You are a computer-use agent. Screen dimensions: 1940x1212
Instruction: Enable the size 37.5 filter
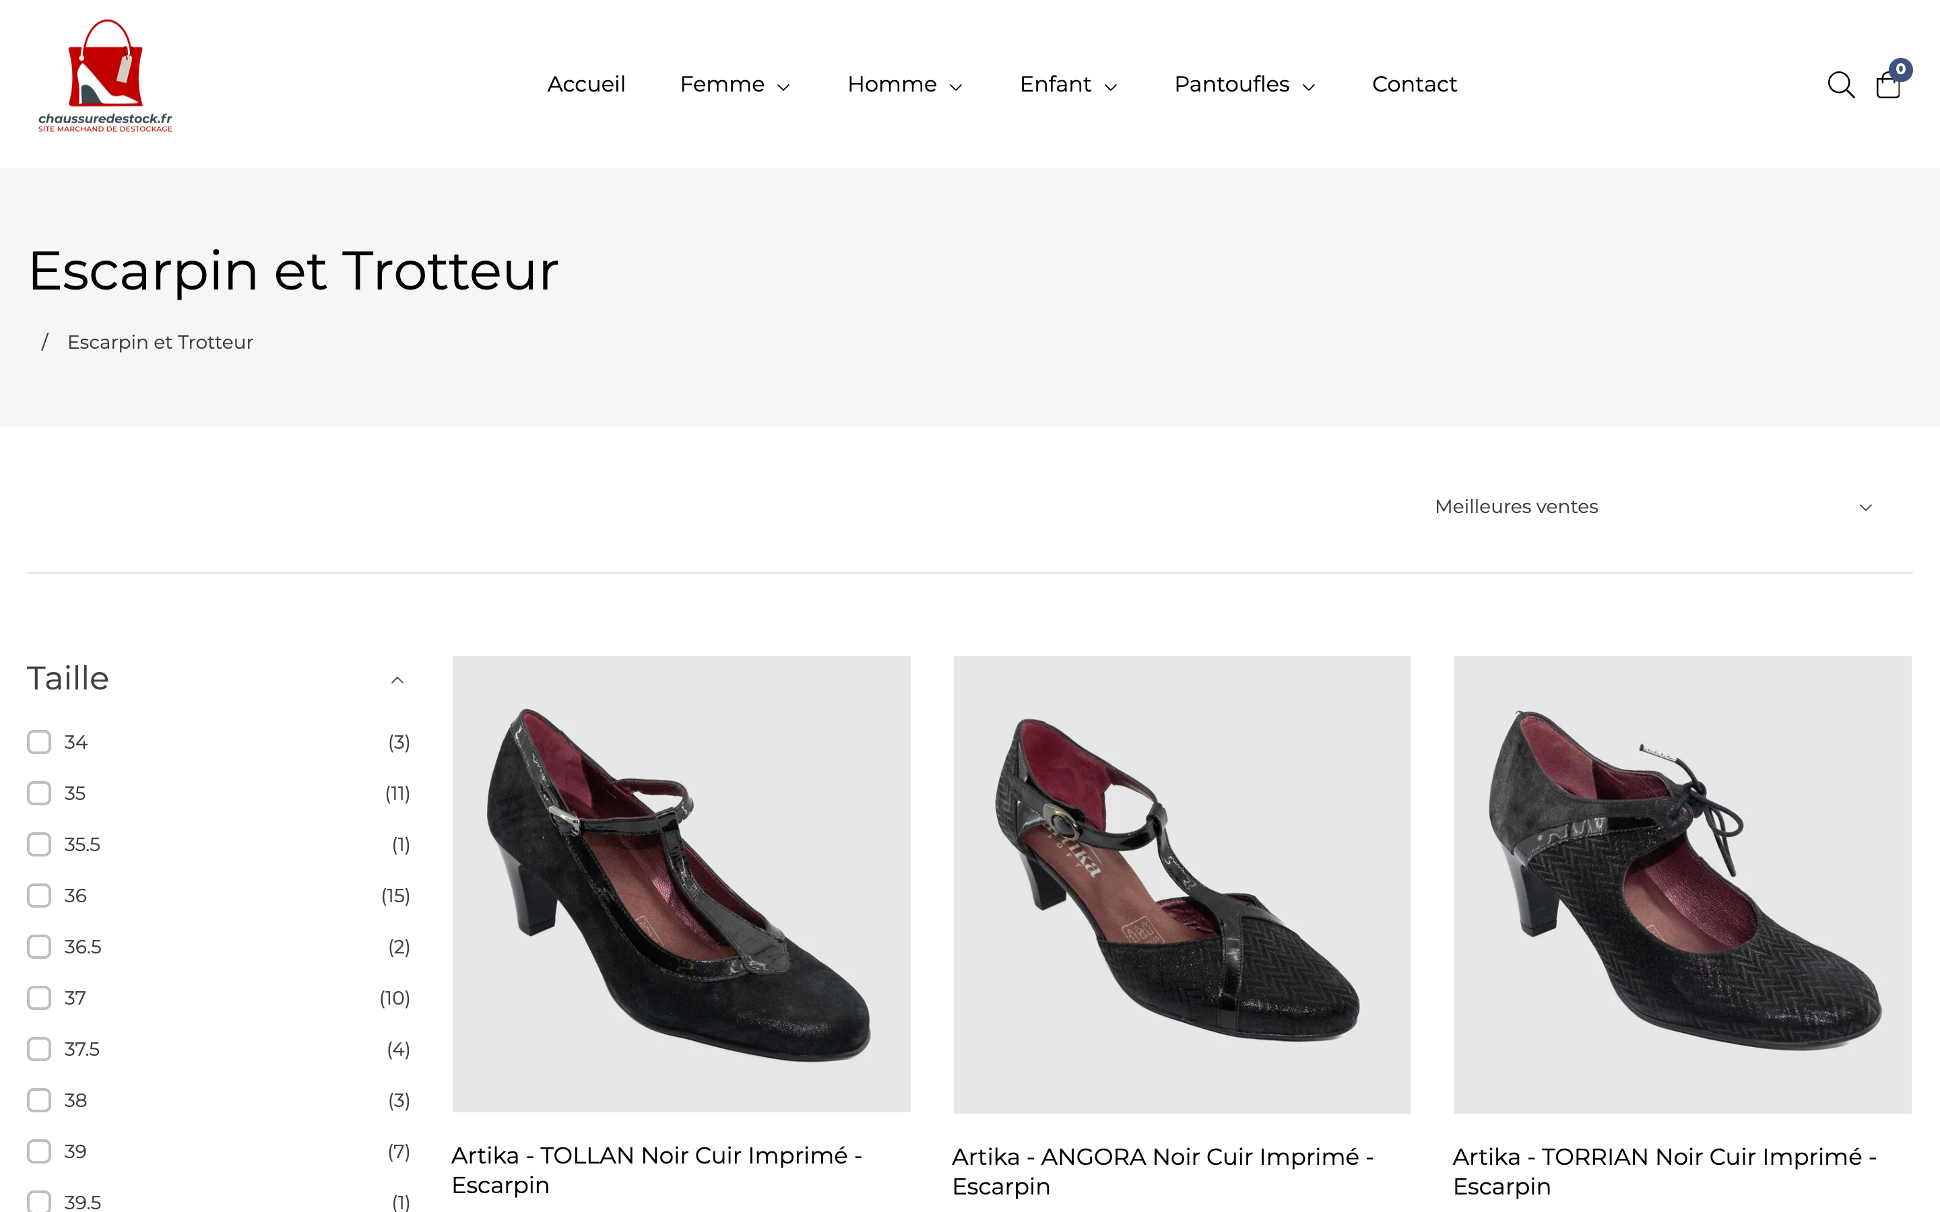39,1049
